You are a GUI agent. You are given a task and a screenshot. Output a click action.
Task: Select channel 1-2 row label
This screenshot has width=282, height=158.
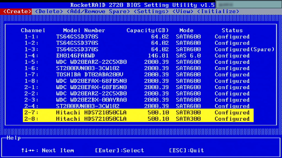[31, 43]
